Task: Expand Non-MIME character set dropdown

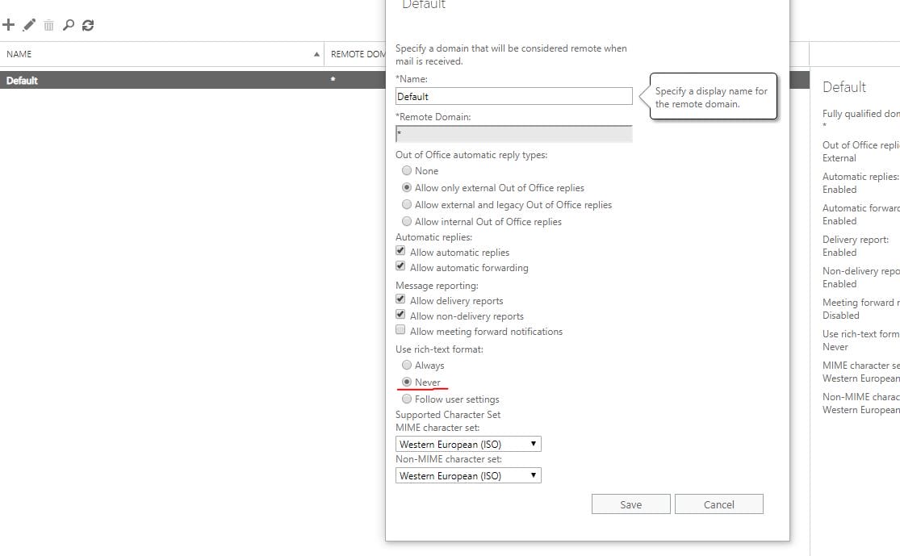Action: click(x=468, y=475)
